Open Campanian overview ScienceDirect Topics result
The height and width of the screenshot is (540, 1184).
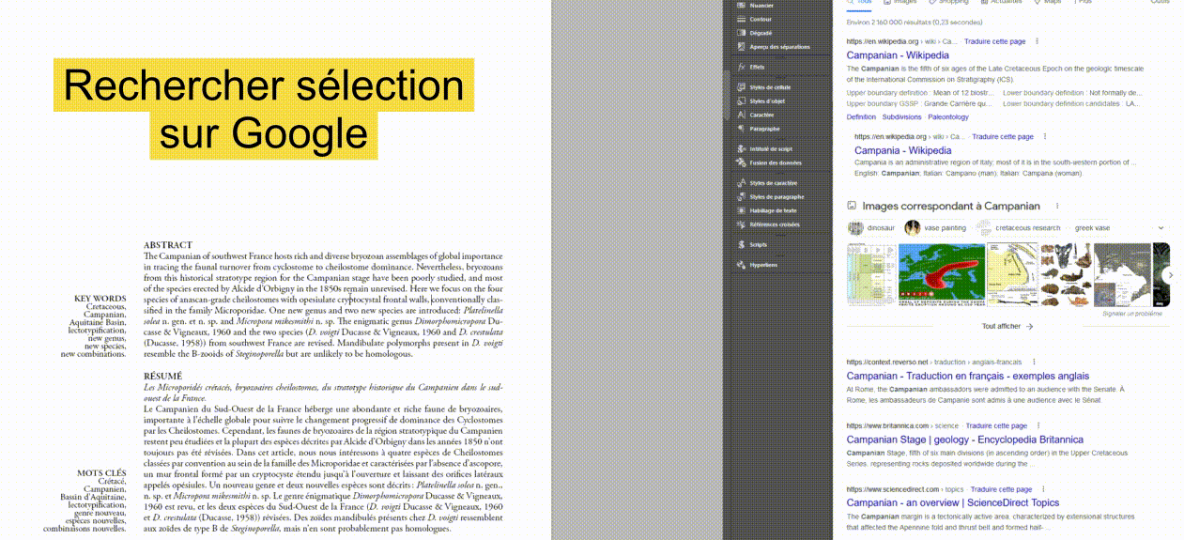tap(953, 502)
